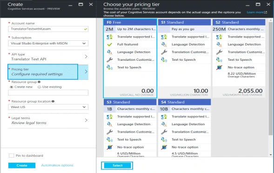
Task: Click Language Detection icon in S3 Standard
Action: [x=110, y=124]
